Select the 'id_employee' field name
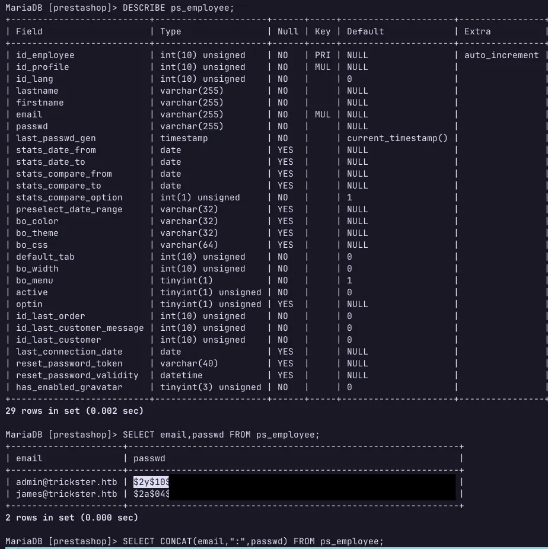548x549 pixels. coord(45,55)
